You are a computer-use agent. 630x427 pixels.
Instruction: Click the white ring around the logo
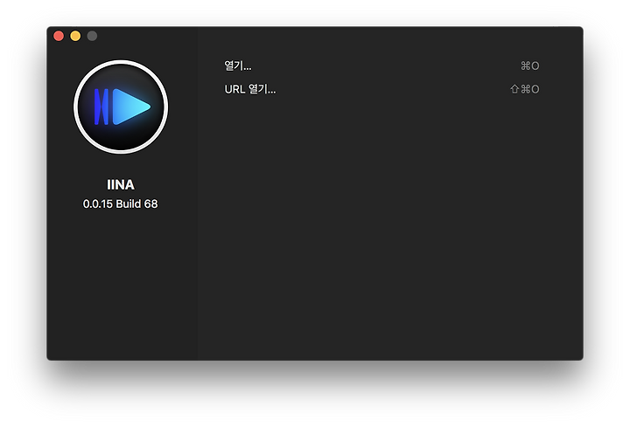121,62
